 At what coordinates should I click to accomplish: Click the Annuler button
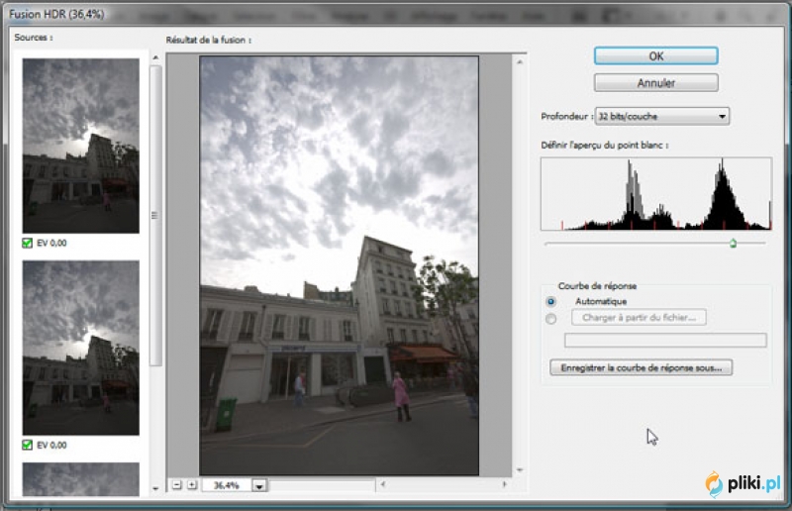pyautogui.click(x=655, y=83)
